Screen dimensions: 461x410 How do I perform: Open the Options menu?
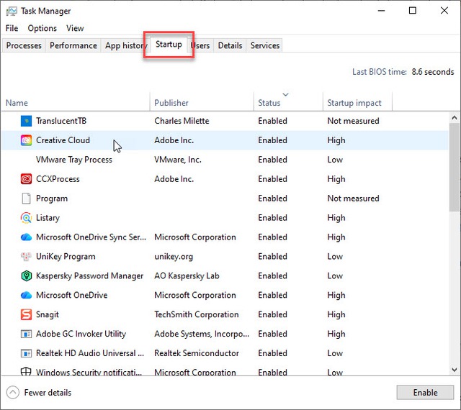(42, 28)
